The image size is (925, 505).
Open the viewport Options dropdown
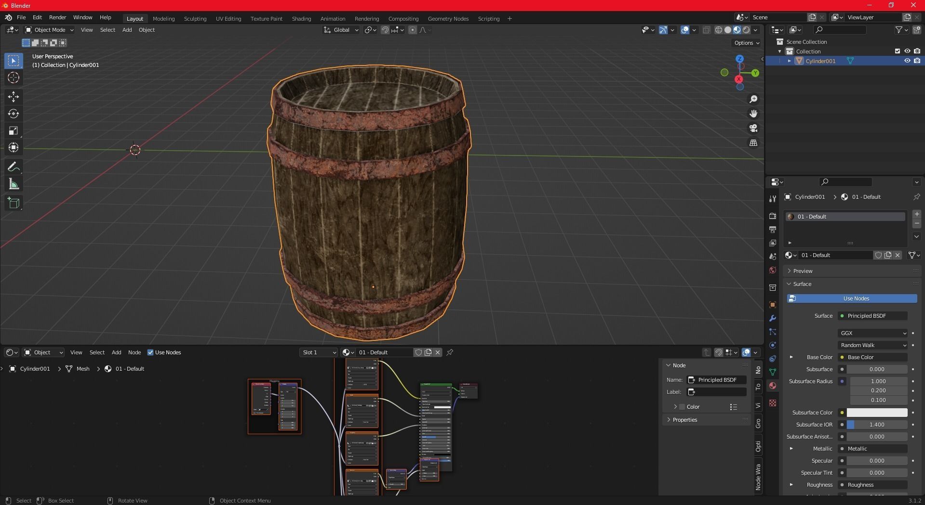pos(747,43)
